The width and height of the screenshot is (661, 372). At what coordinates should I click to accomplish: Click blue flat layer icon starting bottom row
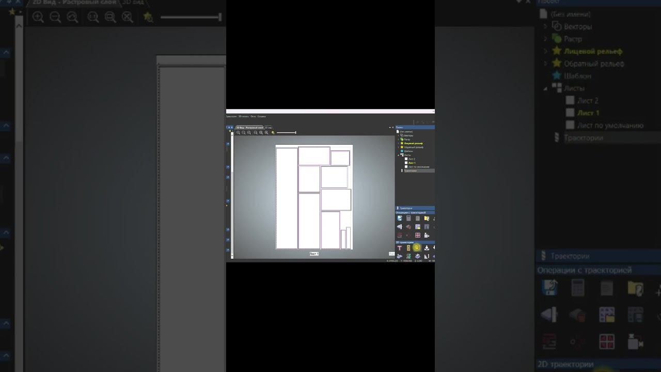click(399, 256)
